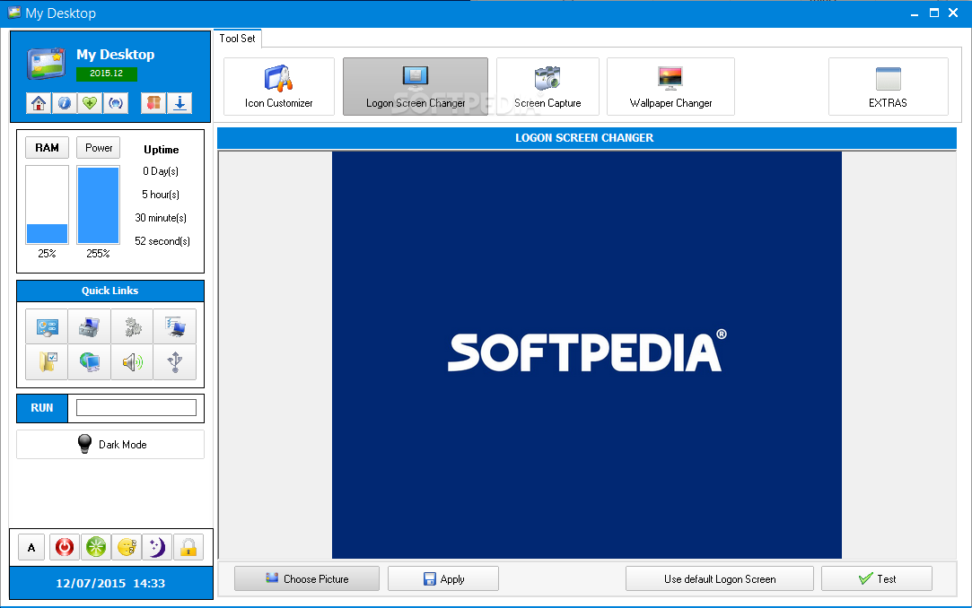
Task: Click the 'A' button in power bar
Action: (31, 547)
